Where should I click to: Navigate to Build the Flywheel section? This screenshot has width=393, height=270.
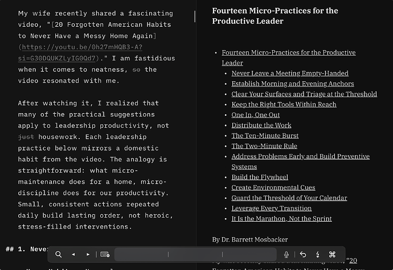(x=260, y=177)
